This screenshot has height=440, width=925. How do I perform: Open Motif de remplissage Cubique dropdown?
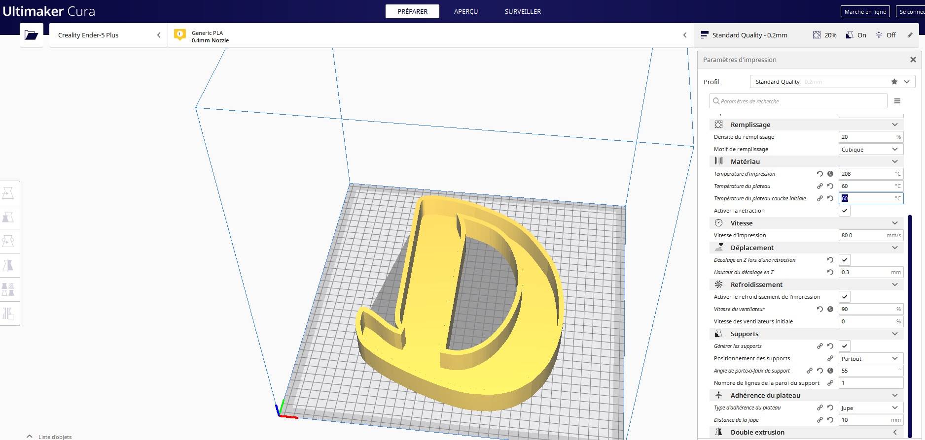click(871, 149)
